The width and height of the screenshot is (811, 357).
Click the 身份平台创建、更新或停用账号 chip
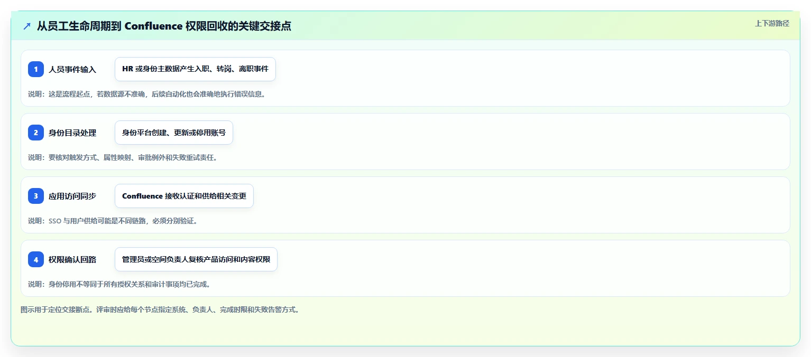point(174,133)
